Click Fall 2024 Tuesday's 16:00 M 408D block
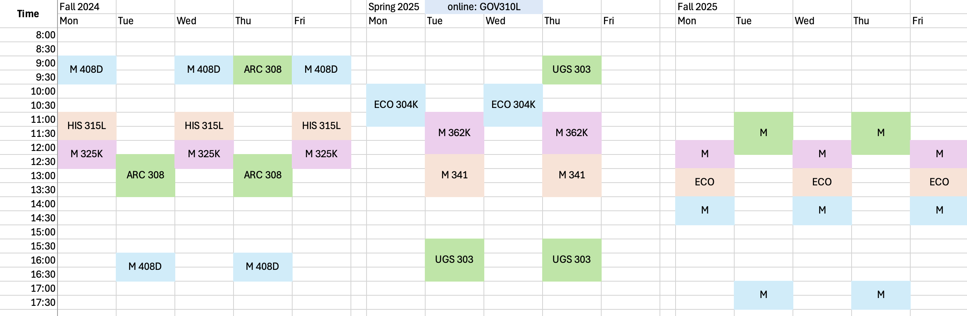The image size is (967, 316). (145, 267)
